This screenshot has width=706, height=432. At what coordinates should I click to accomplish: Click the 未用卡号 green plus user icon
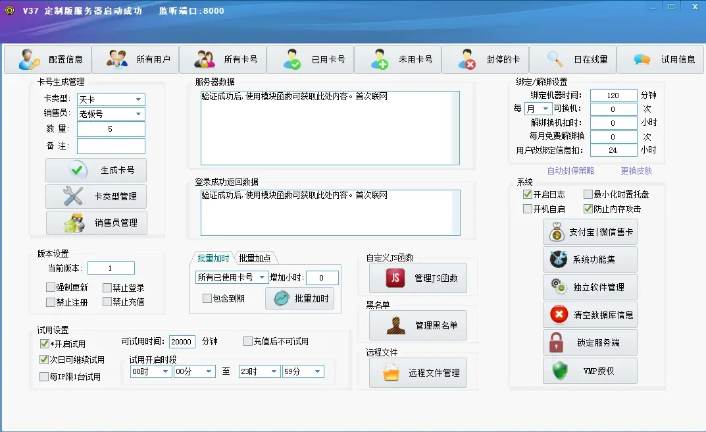point(380,59)
